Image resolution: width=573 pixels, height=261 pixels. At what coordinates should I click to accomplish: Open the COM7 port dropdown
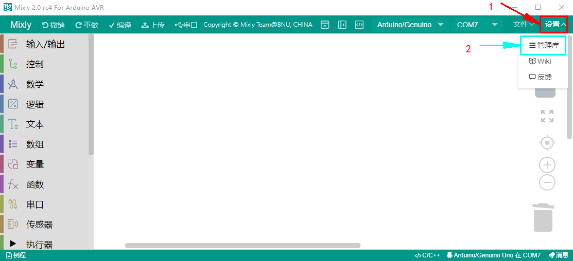[477, 25]
